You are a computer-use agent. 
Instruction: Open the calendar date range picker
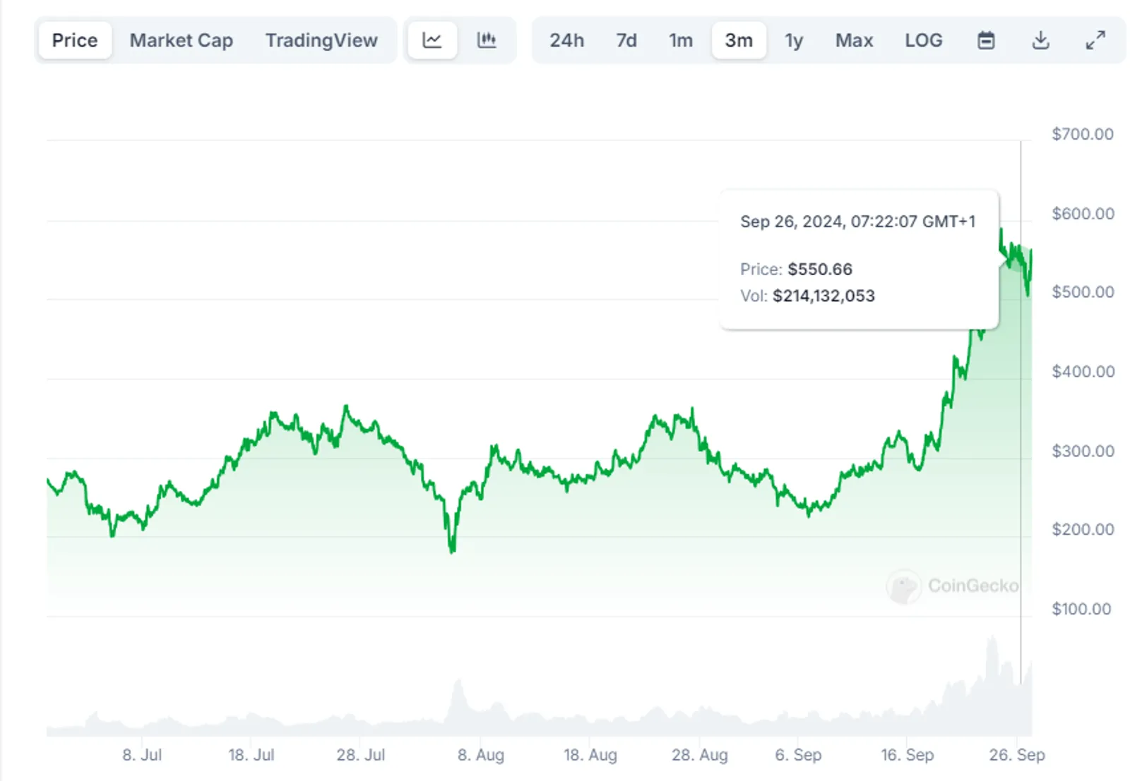[x=986, y=40]
